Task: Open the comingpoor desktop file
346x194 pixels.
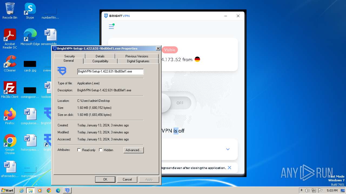Action: (30, 93)
